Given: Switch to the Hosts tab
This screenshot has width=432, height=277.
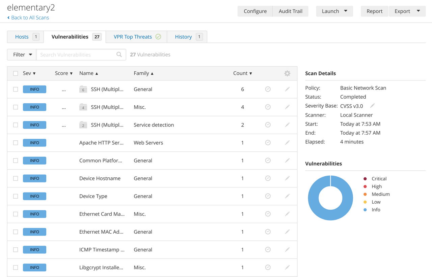Looking at the screenshot, I should 22,37.
